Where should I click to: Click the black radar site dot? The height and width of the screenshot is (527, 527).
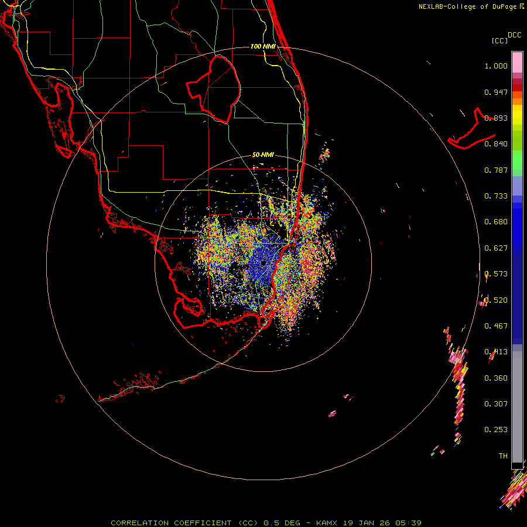coord(264,263)
